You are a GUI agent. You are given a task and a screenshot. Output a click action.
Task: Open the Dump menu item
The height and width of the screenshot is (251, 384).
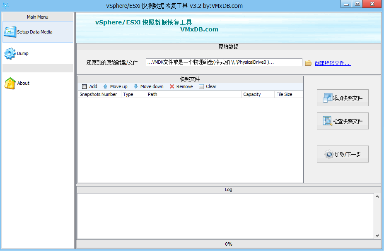coord(38,53)
